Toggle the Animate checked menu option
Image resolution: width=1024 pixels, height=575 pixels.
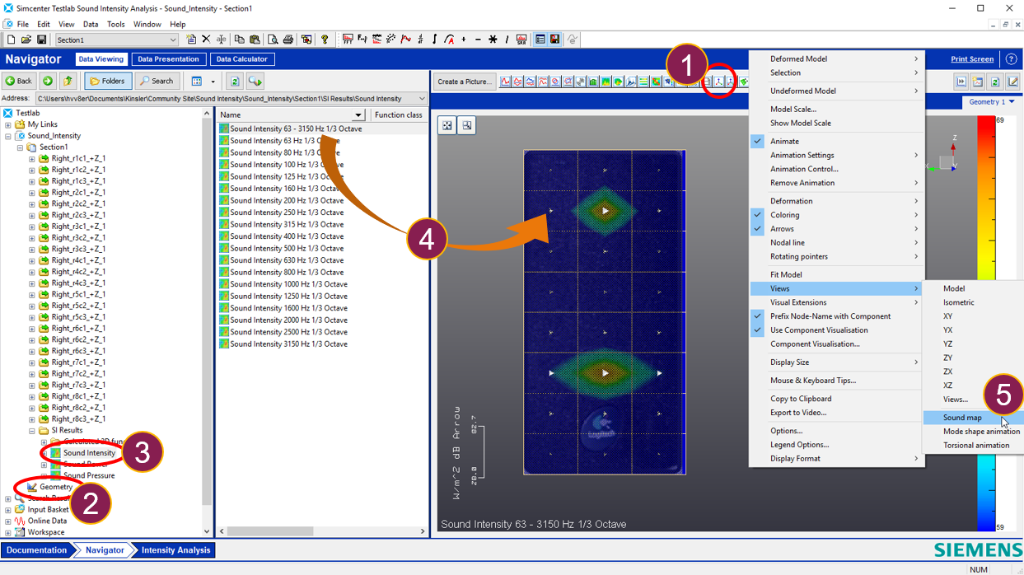784,141
